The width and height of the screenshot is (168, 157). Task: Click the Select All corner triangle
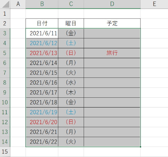(5, 4)
